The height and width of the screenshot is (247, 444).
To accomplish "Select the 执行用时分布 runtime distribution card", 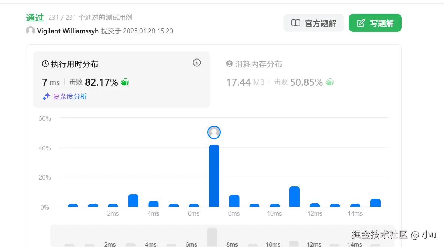I will 121,79.
